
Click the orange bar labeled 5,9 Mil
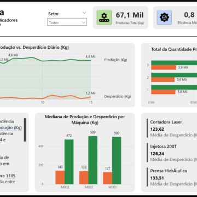164,67
